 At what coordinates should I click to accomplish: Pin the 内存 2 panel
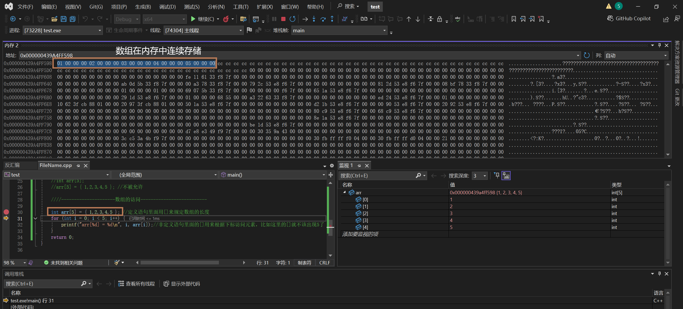[x=659, y=45]
